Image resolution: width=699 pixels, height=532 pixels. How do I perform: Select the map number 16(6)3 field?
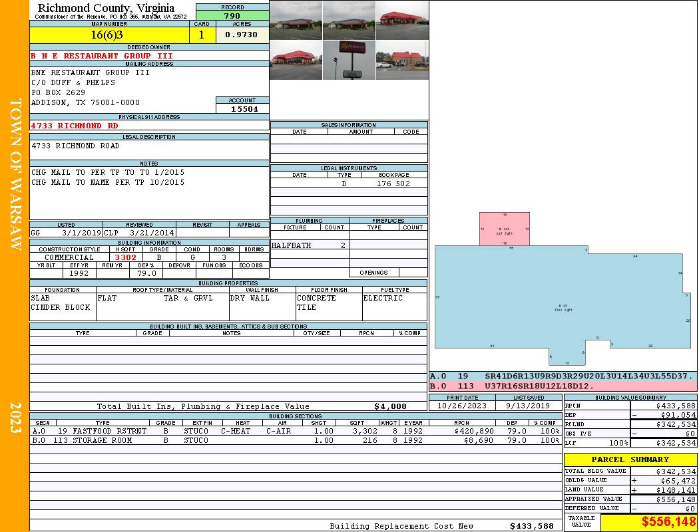(x=109, y=35)
